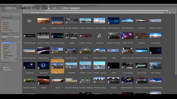Screen dimensions: 177x99
Task: Sort files alphabetically
Action: tap(41, 8)
